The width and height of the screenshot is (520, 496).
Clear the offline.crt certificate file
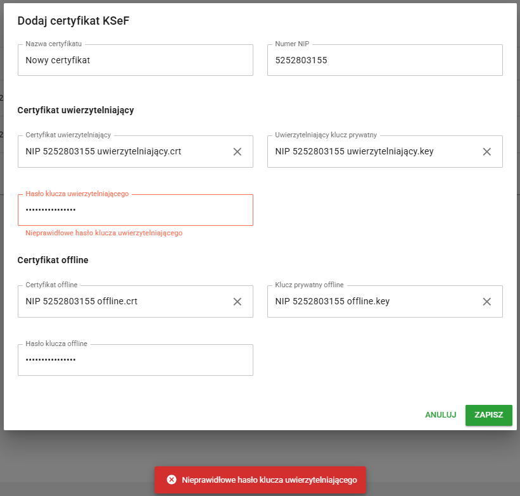[x=238, y=302]
